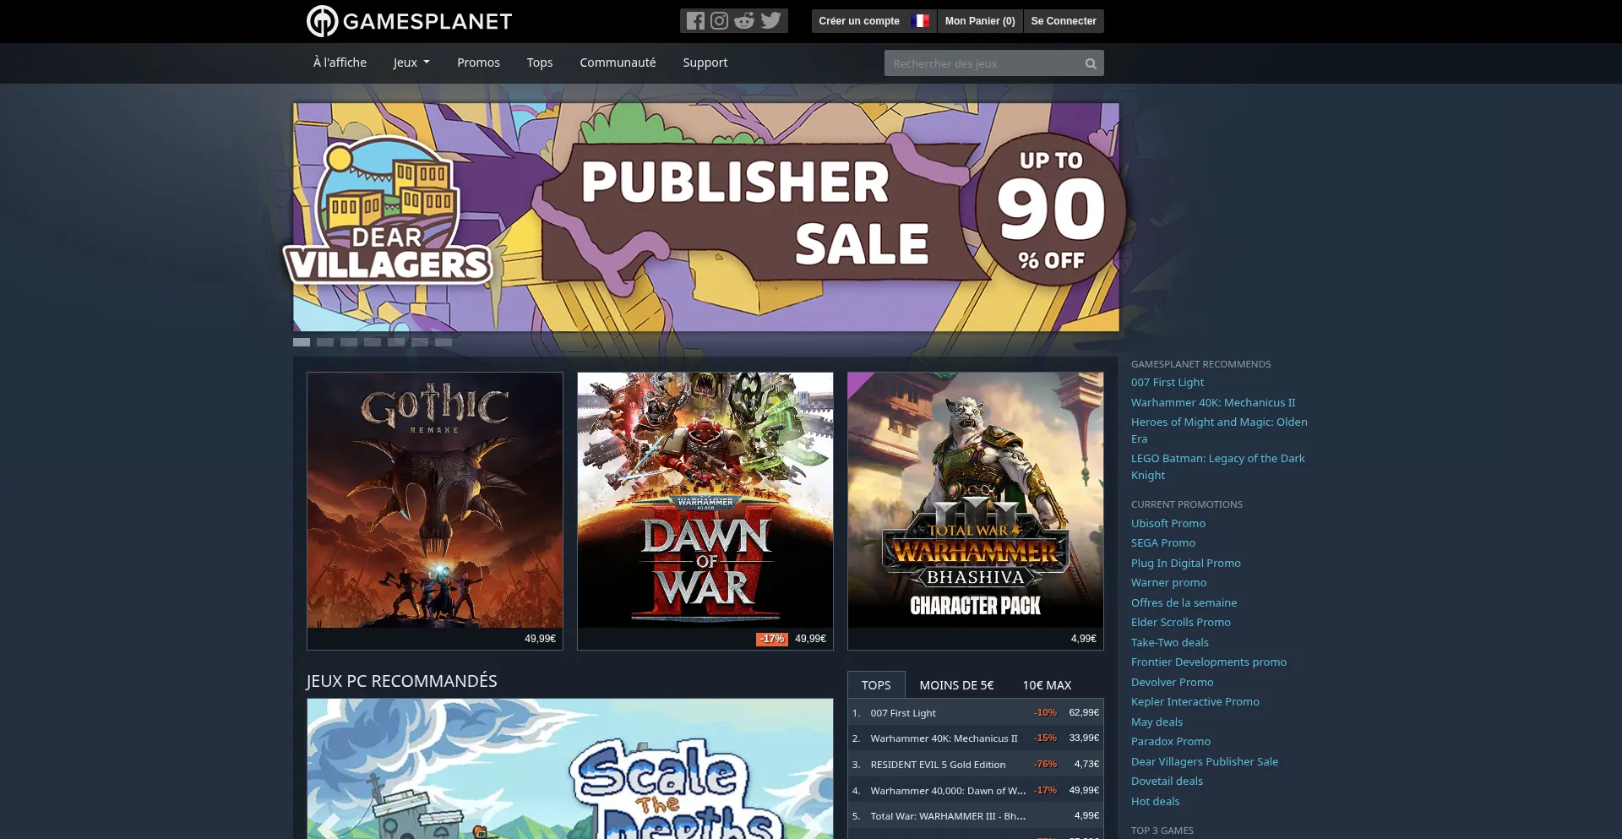
Task: Open Warhammer 40,000: Dawn of War tops row
Action: coord(976,790)
